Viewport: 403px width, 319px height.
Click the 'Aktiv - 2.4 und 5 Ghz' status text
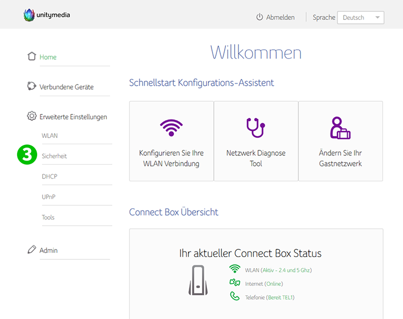pos(286,270)
